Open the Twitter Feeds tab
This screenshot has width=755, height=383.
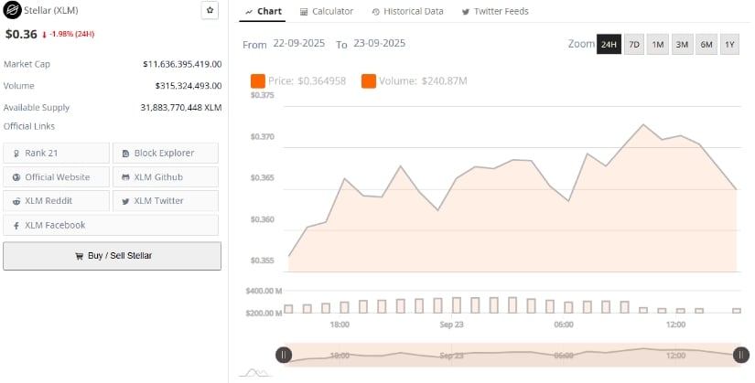[x=495, y=12]
